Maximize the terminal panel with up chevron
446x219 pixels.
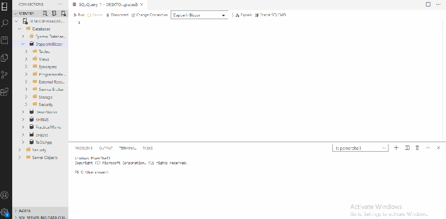click(428, 148)
